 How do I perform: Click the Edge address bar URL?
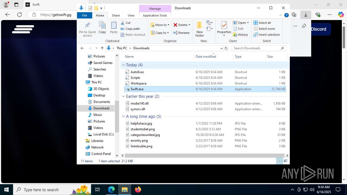(56, 15)
